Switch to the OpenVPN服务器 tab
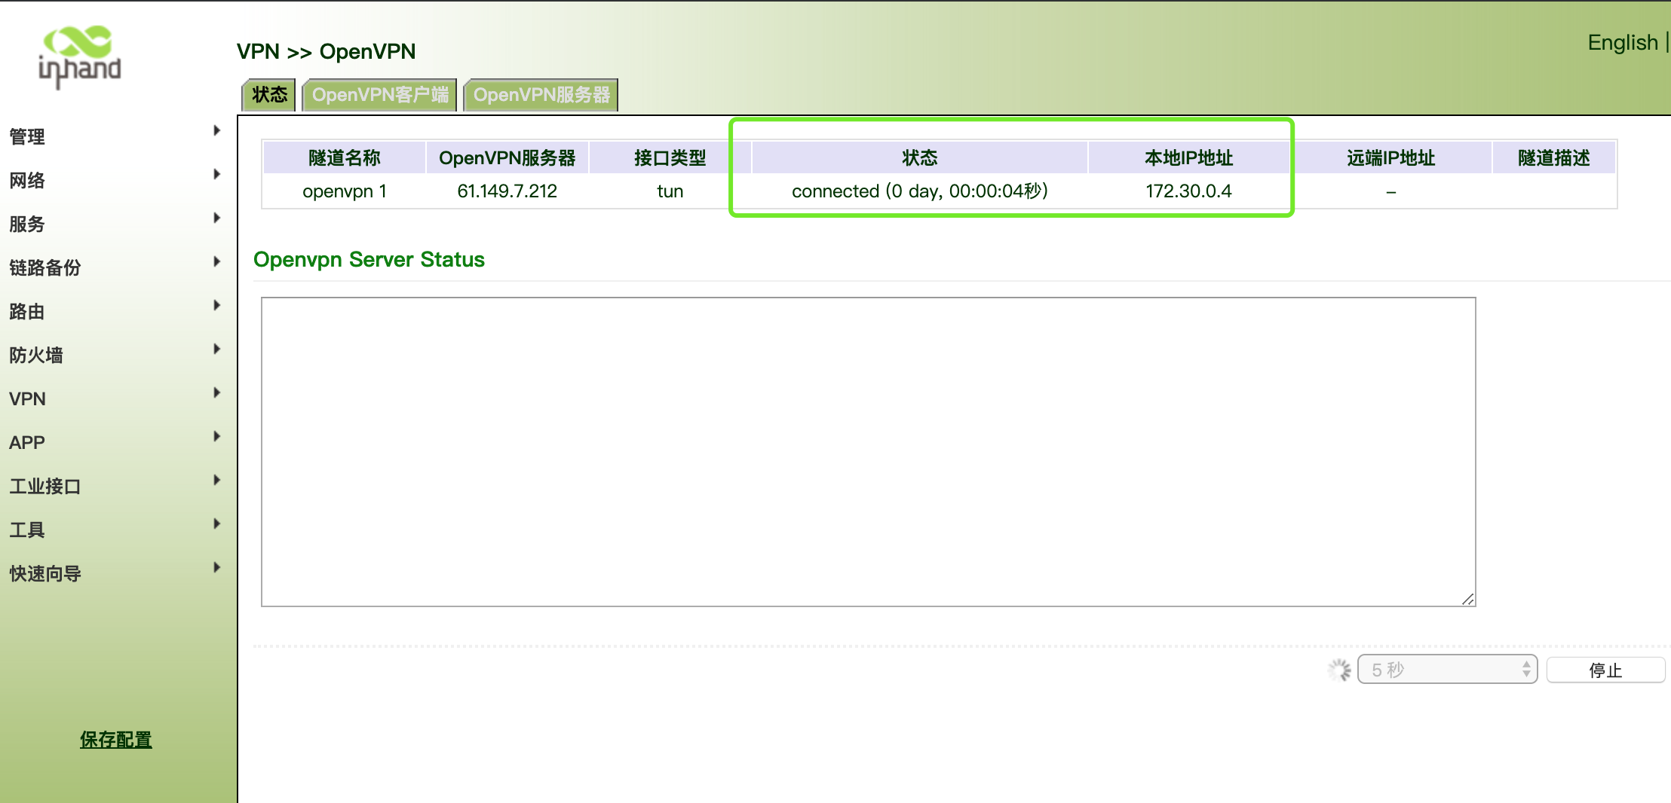The image size is (1671, 803). (541, 95)
